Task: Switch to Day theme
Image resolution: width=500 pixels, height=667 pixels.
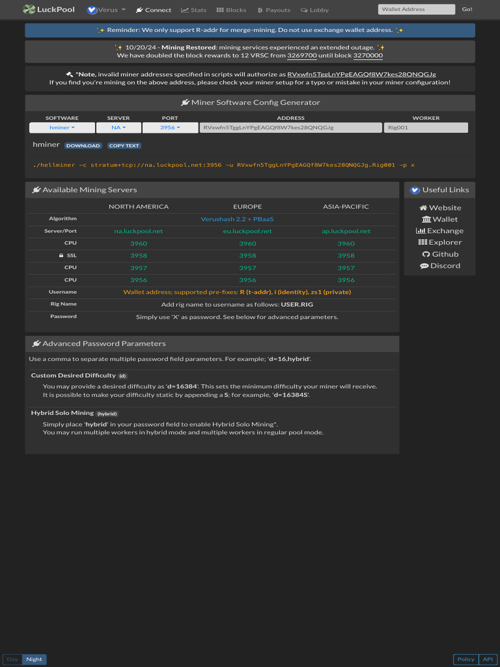Action: click(x=12, y=659)
